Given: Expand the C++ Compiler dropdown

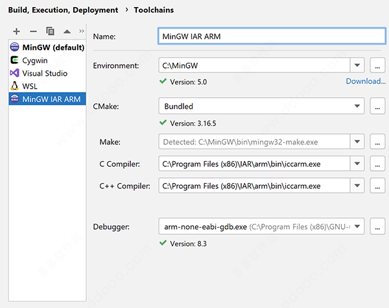Looking at the screenshot, I should click(x=357, y=186).
